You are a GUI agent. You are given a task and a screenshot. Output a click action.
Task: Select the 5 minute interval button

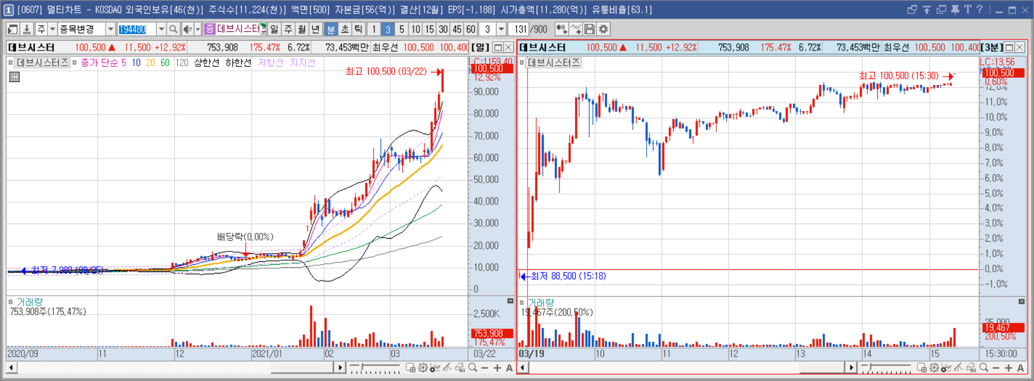tap(401, 29)
